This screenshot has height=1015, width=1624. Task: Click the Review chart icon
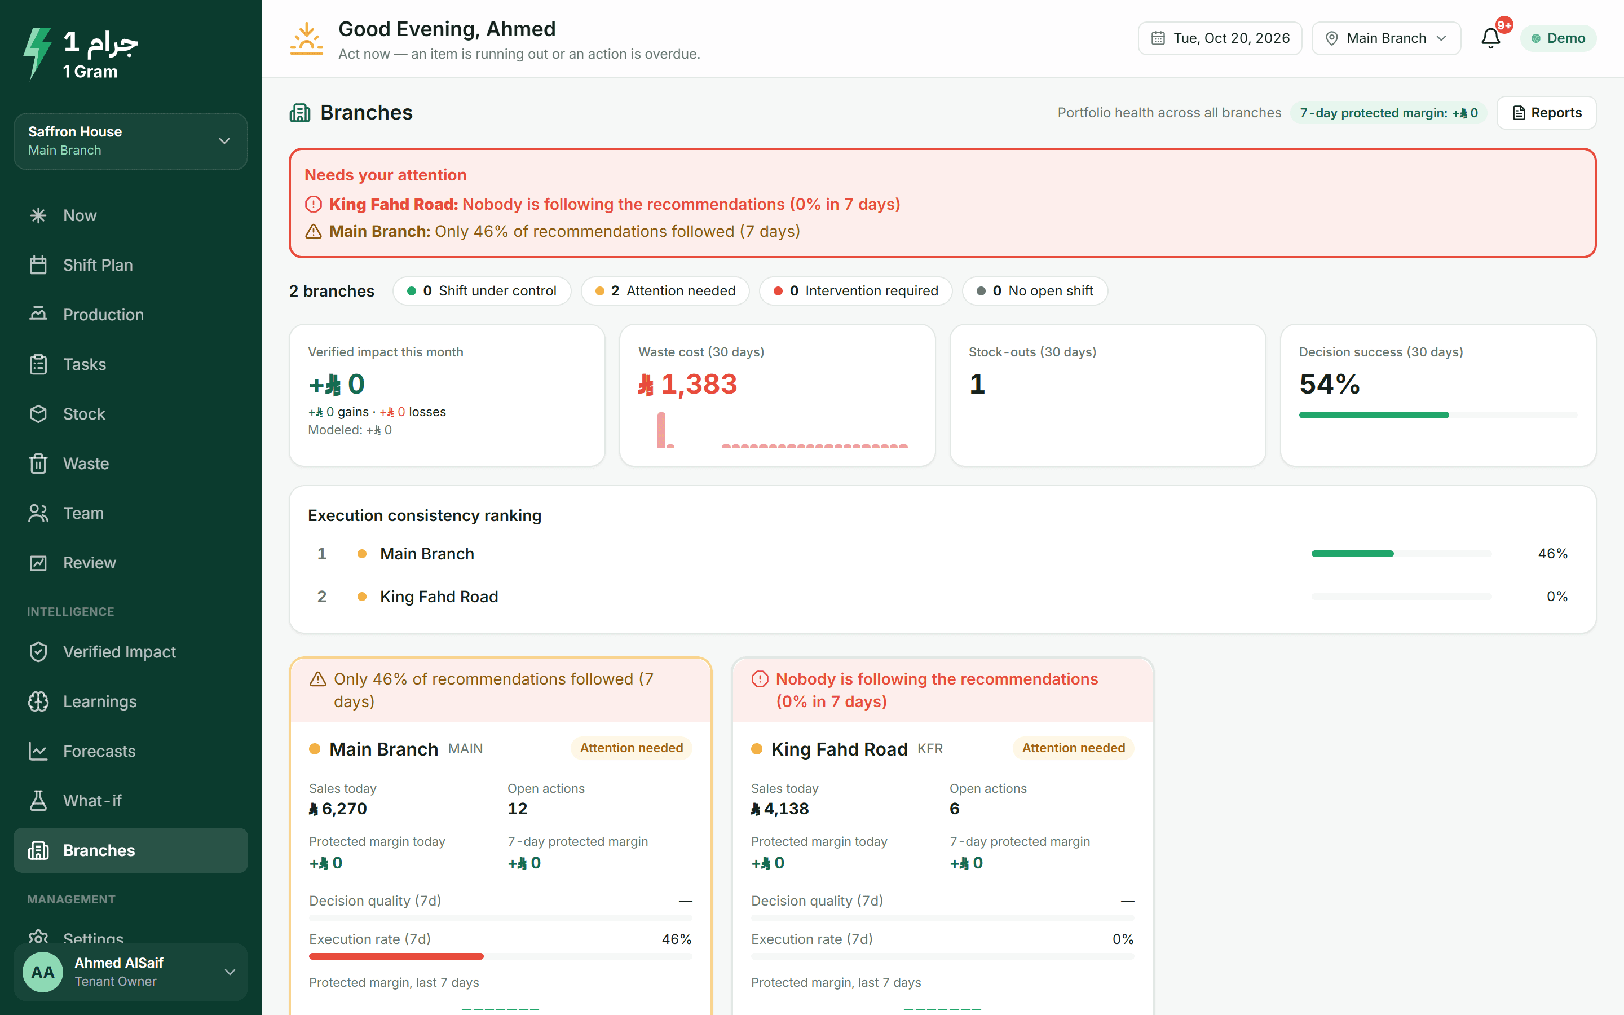38,563
